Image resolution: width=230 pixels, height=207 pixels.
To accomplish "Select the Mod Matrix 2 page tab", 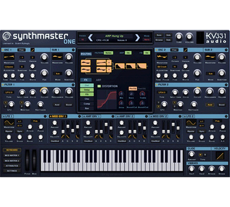I will click(12, 161).
